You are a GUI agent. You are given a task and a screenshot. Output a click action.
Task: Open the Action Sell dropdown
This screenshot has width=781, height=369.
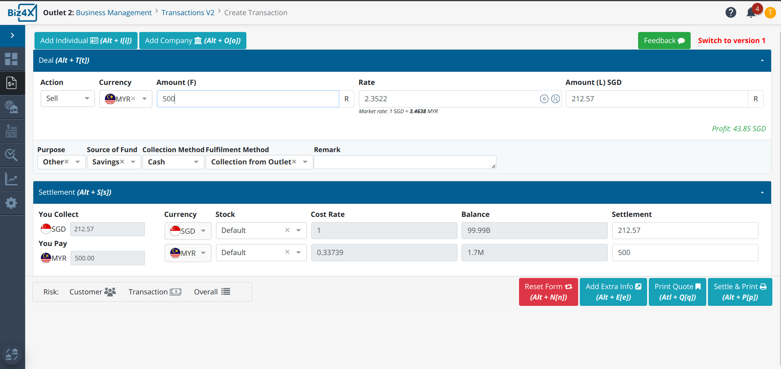[67, 99]
